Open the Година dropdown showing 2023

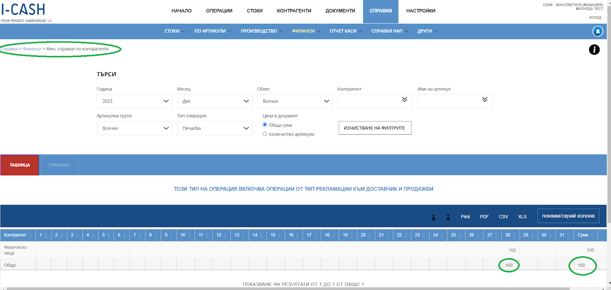point(134,101)
